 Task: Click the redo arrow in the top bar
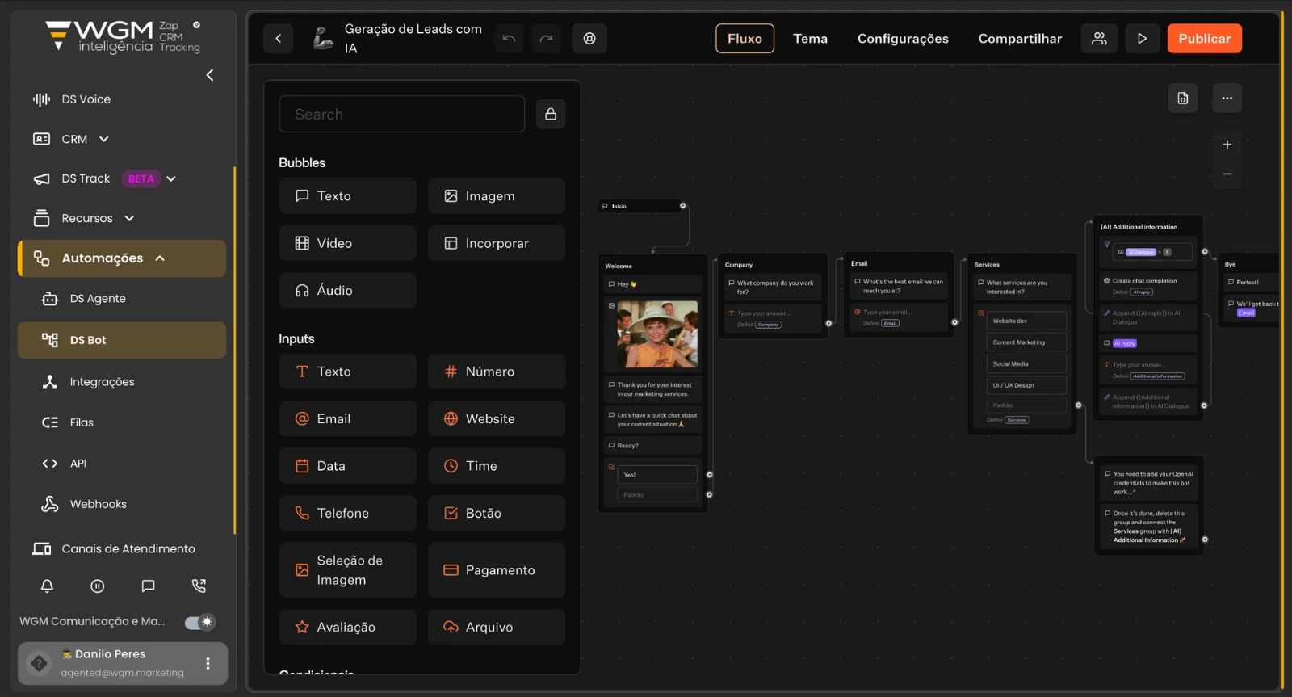(x=547, y=38)
